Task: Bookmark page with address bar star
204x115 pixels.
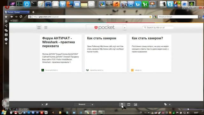Action: coord(150,17)
